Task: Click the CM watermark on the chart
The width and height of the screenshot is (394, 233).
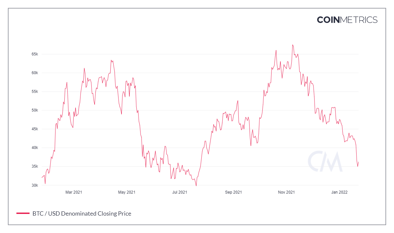Action: [x=325, y=162]
